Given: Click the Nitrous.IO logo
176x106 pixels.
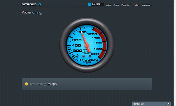Looking at the screenshot, I should (31, 4).
